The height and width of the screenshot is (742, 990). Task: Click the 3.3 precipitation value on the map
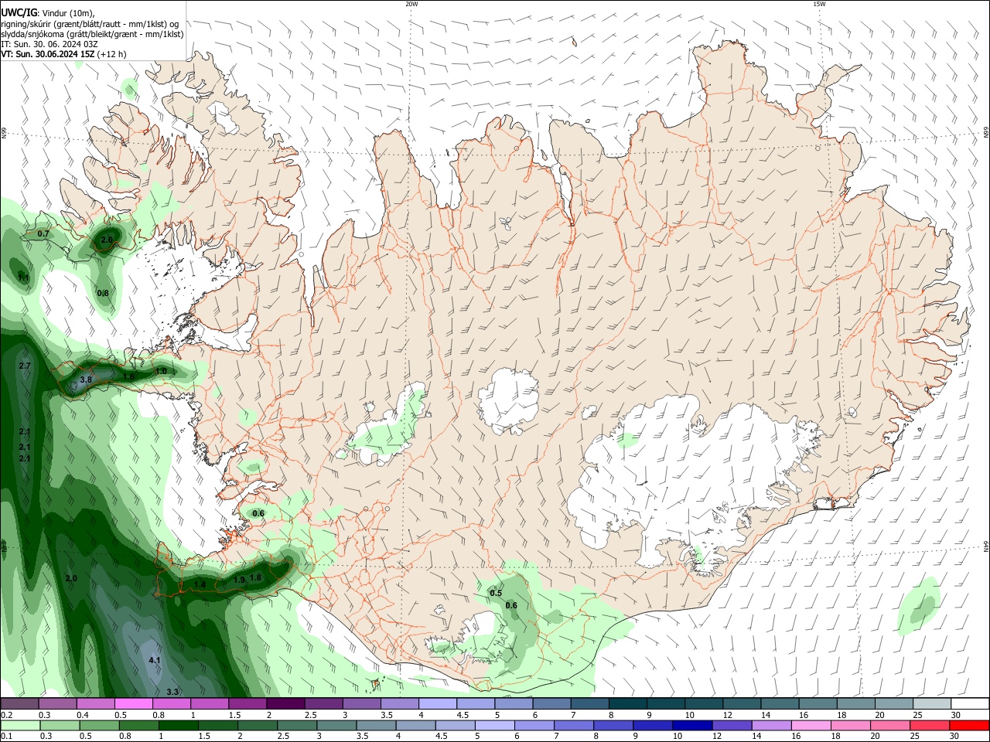click(172, 692)
